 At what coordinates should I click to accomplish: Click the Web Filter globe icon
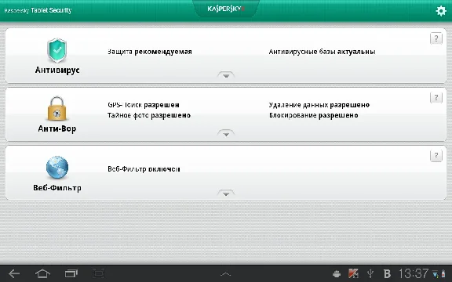[x=57, y=168]
